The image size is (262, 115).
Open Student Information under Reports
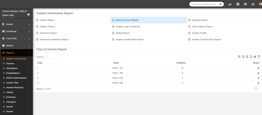[16, 59]
